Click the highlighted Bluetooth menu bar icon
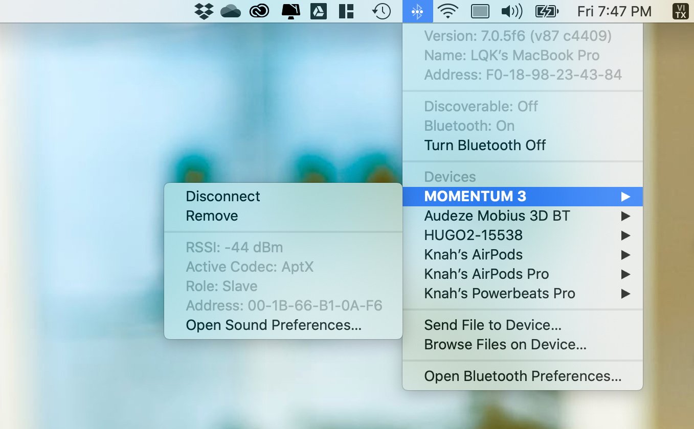Viewport: 694px width, 429px height. pyautogui.click(x=418, y=11)
